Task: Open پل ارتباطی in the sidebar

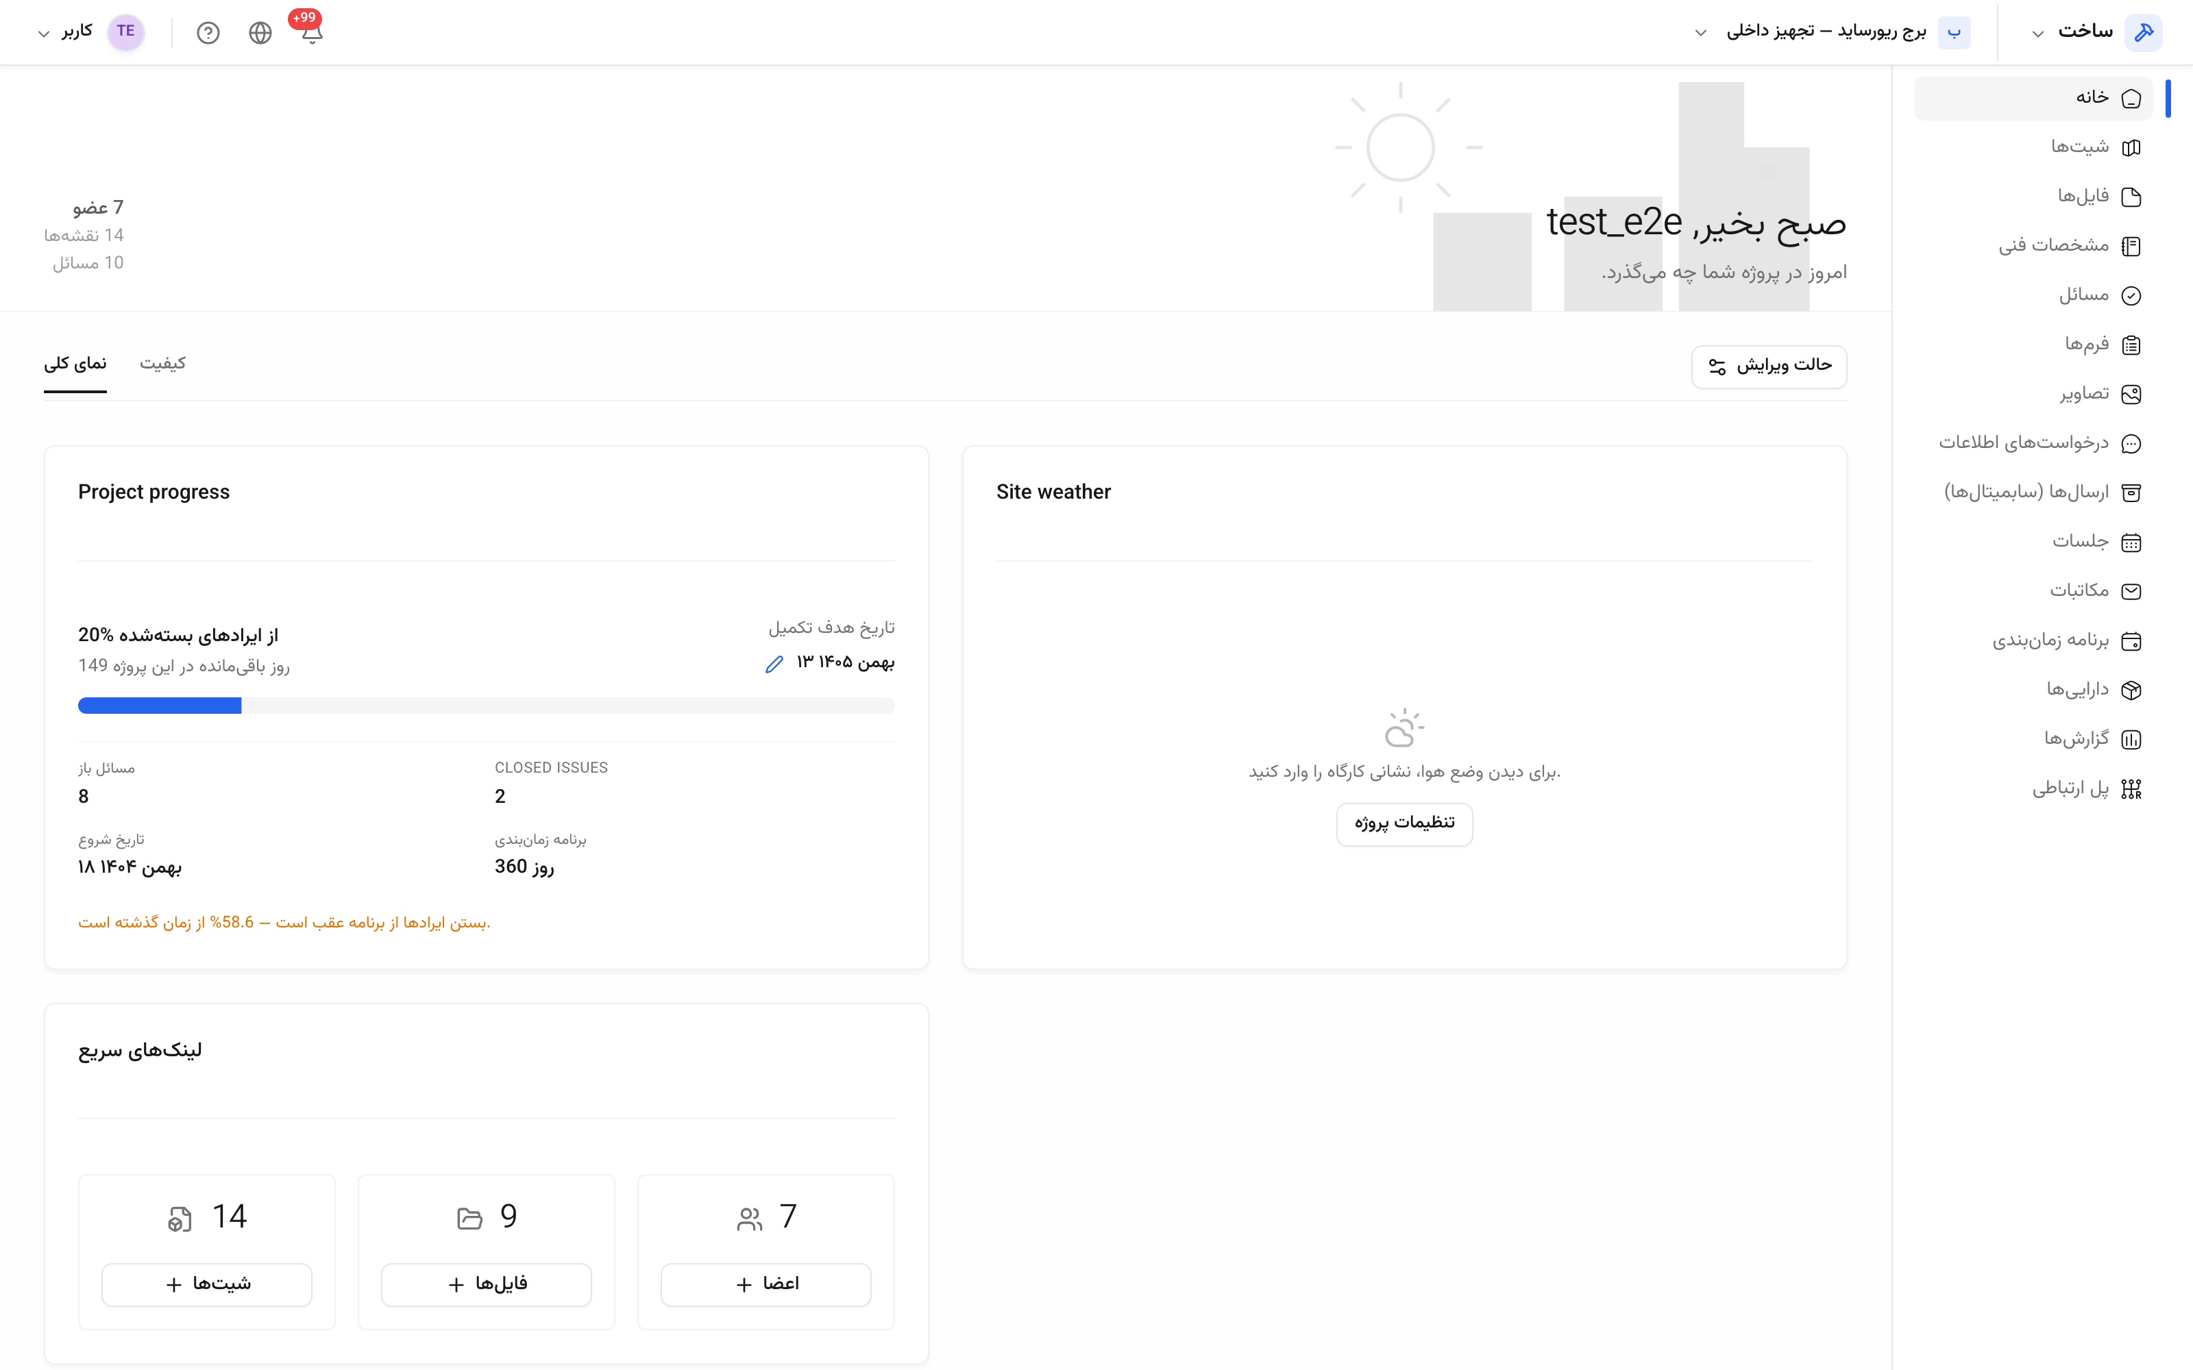Action: [2033, 788]
